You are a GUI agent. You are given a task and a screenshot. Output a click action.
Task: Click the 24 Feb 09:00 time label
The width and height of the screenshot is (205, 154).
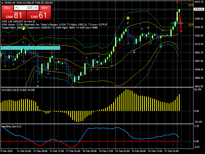[x=139, y=151]
